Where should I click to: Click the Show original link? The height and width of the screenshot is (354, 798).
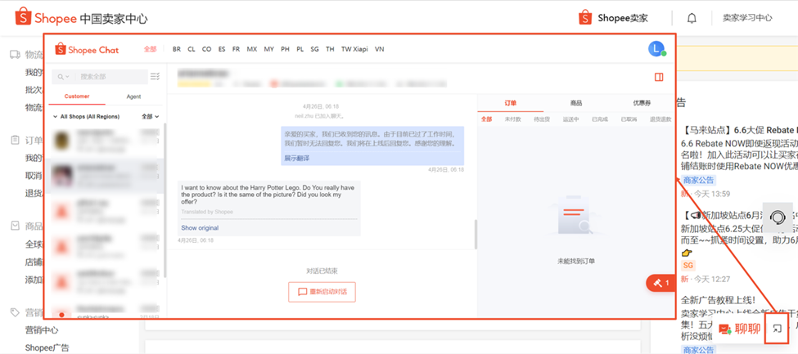coord(200,228)
